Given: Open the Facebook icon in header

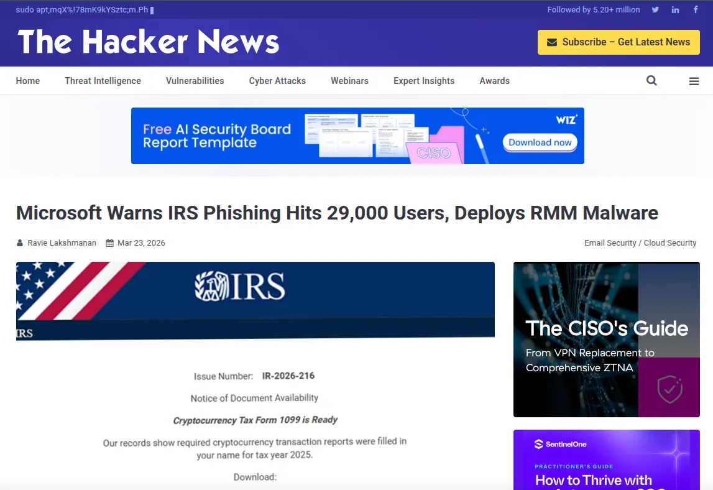Looking at the screenshot, I should tap(695, 9).
